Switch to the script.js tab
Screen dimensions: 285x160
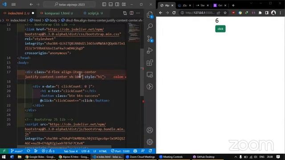pyautogui.click(x=93, y=13)
